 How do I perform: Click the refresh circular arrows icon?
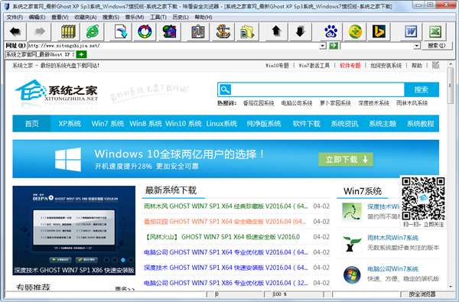[145, 31]
